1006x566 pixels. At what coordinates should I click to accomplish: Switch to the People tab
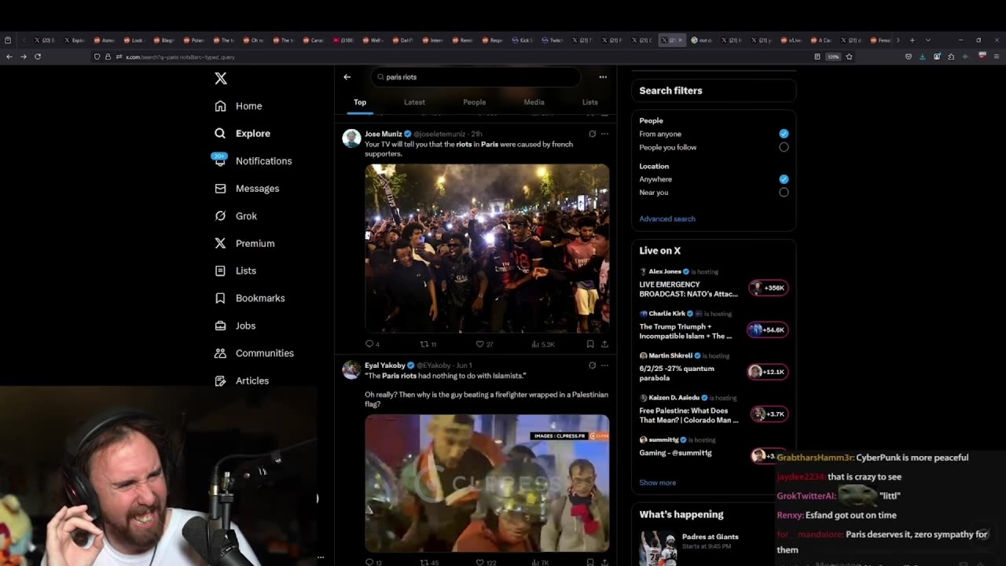click(x=474, y=102)
